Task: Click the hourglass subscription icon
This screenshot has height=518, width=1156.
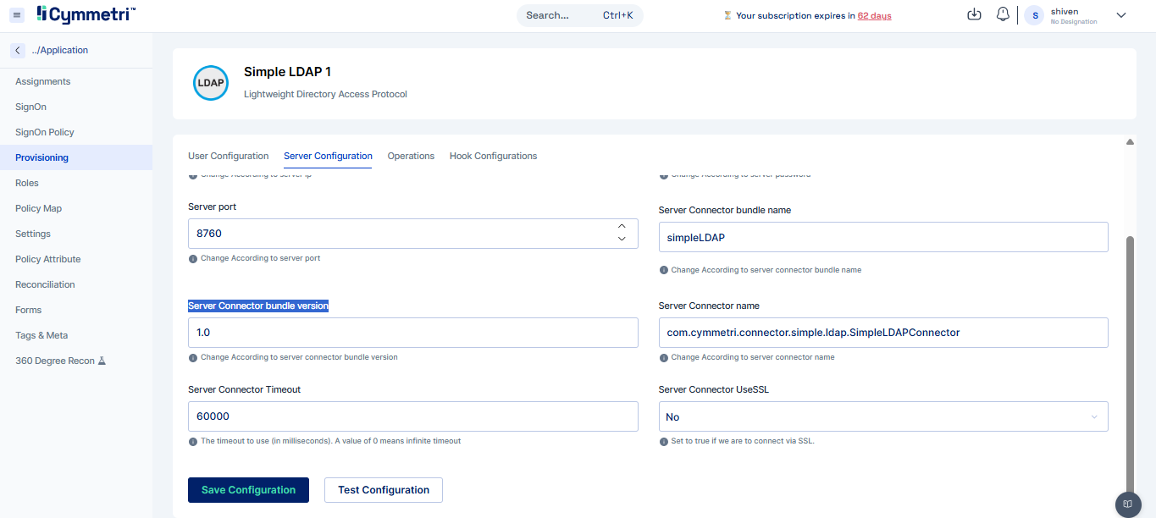Action: (x=727, y=15)
